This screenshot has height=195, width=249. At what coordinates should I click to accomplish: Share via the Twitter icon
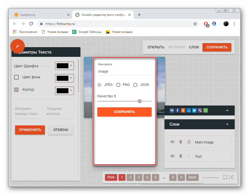[194, 110]
